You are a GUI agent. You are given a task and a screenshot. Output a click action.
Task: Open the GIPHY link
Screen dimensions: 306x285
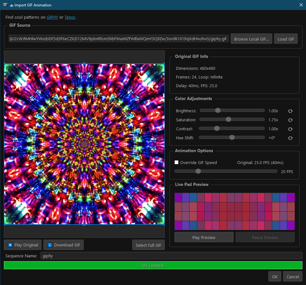(x=52, y=17)
